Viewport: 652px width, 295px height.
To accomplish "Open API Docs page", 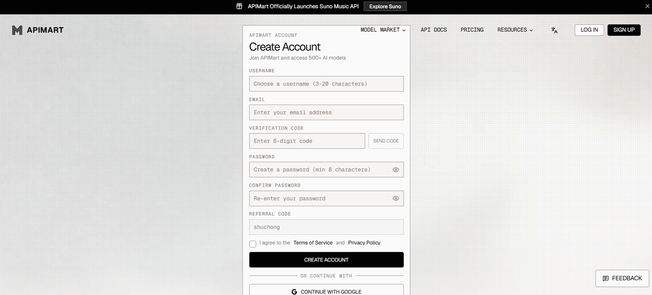I will tap(434, 30).
